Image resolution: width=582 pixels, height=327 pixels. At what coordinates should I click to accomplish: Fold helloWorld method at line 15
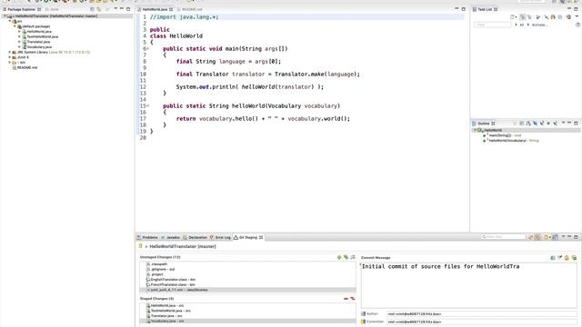147,106
